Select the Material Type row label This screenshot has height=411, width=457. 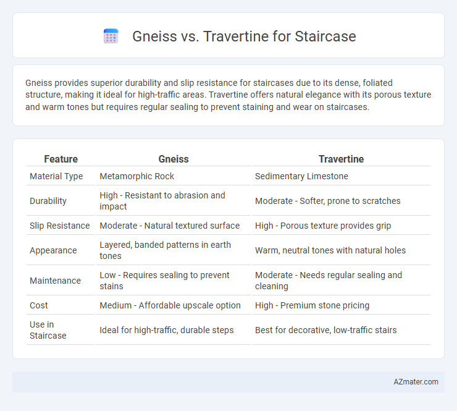[x=56, y=176]
